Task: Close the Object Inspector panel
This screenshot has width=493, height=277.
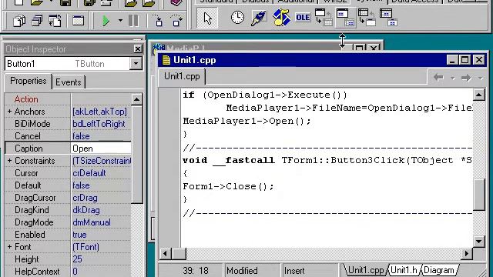Action: point(138,48)
